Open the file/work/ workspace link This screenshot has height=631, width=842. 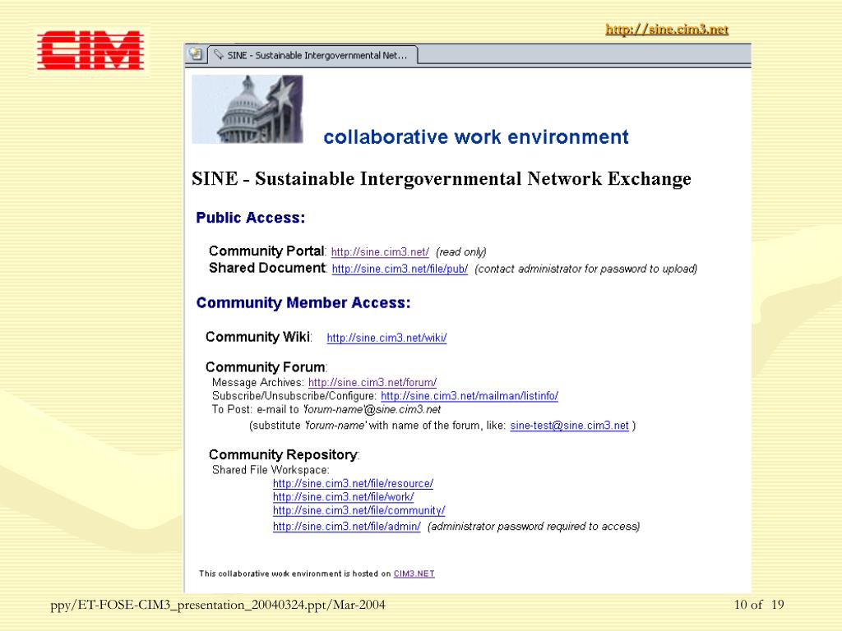pos(343,497)
